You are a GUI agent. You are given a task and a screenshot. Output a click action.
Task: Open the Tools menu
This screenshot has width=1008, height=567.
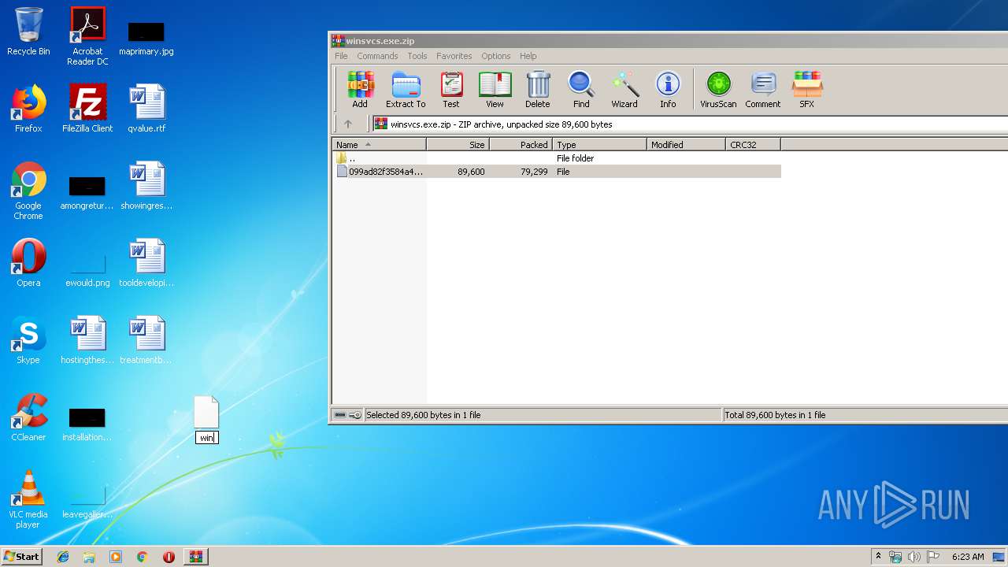point(417,56)
